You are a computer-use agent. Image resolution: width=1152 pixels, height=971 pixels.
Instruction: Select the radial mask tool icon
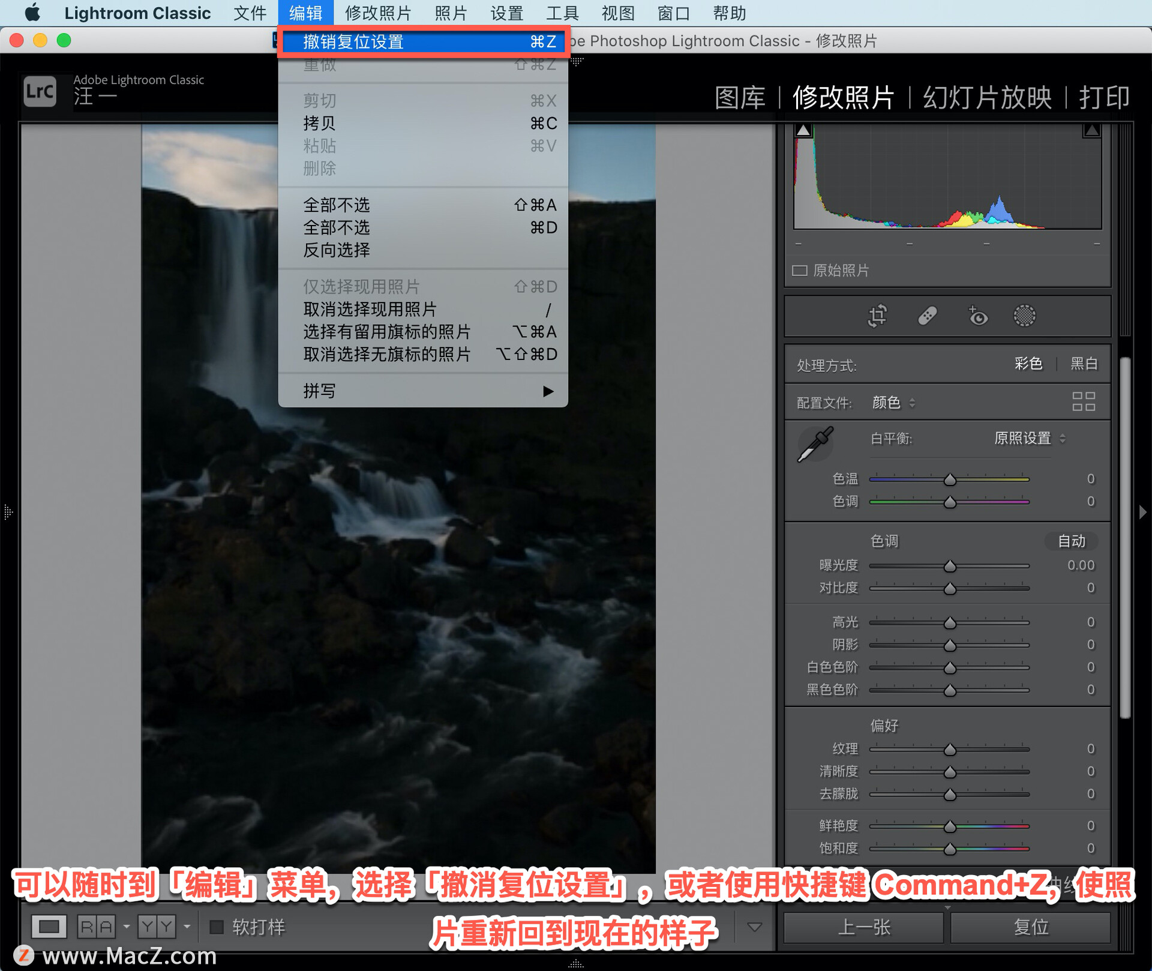(1024, 316)
